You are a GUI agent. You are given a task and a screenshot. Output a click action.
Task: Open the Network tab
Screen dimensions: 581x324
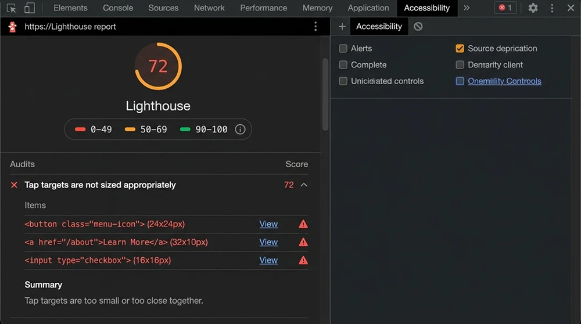tap(209, 8)
